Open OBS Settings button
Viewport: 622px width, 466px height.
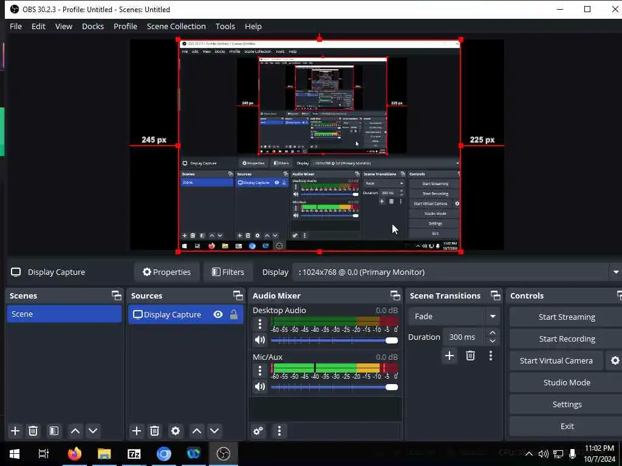pos(567,404)
